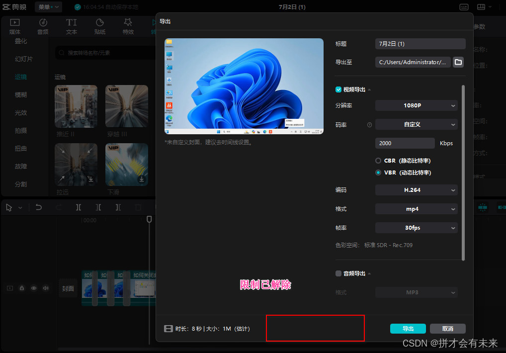Select the 扭曲 transition category
The height and width of the screenshot is (353, 506).
pyautogui.click(x=21, y=149)
